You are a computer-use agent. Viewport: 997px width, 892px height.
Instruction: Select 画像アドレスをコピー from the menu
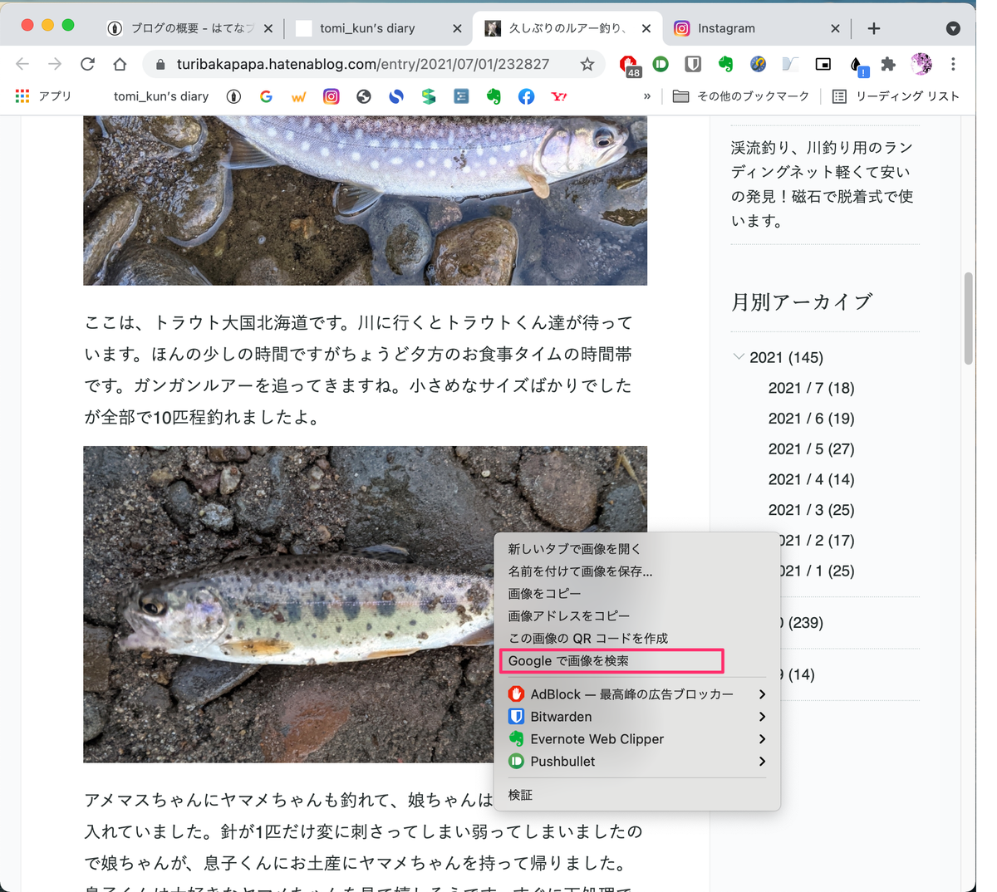pyautogui.click(x=637, y=616)
